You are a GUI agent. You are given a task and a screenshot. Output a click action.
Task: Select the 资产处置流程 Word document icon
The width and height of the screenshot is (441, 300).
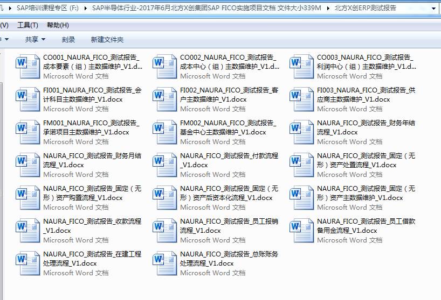coord(301,165)
